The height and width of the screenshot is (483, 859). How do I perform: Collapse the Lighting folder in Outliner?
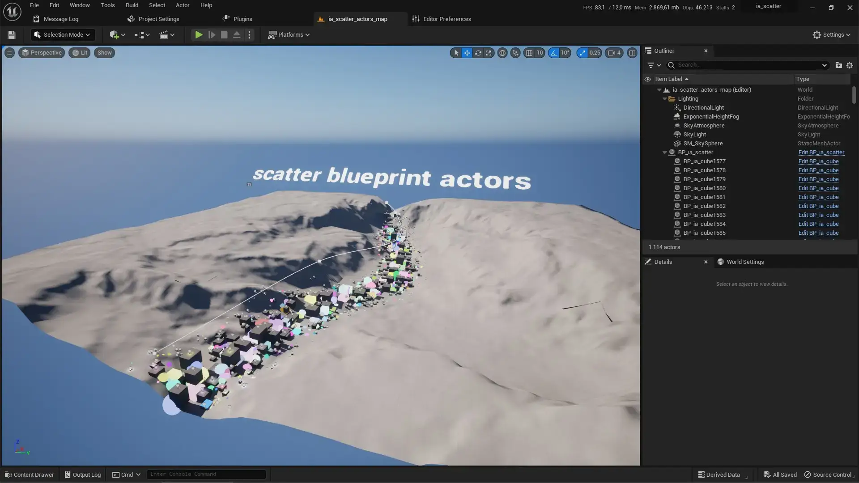665,99
